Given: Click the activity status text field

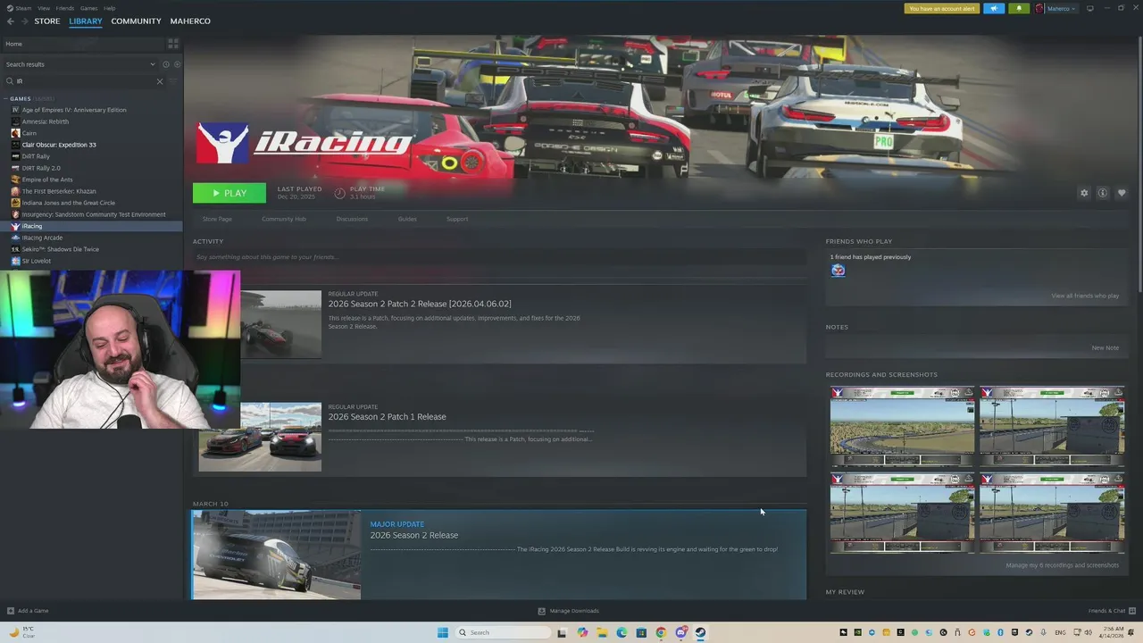Looking at the screenshot, I should 499,257.
